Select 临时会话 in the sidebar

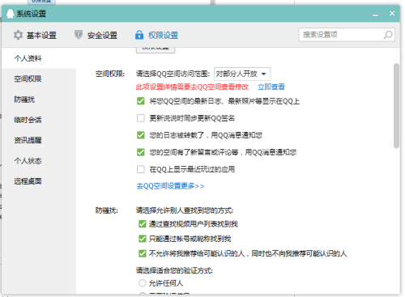(39, 120)
